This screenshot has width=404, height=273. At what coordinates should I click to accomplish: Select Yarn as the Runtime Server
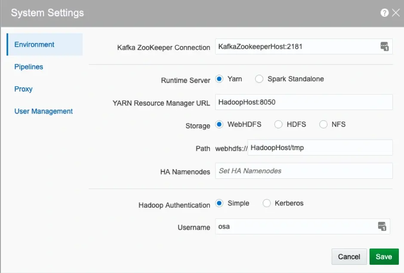(219, 79)
